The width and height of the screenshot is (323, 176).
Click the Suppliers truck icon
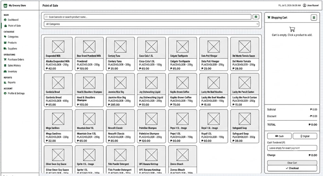5,48
